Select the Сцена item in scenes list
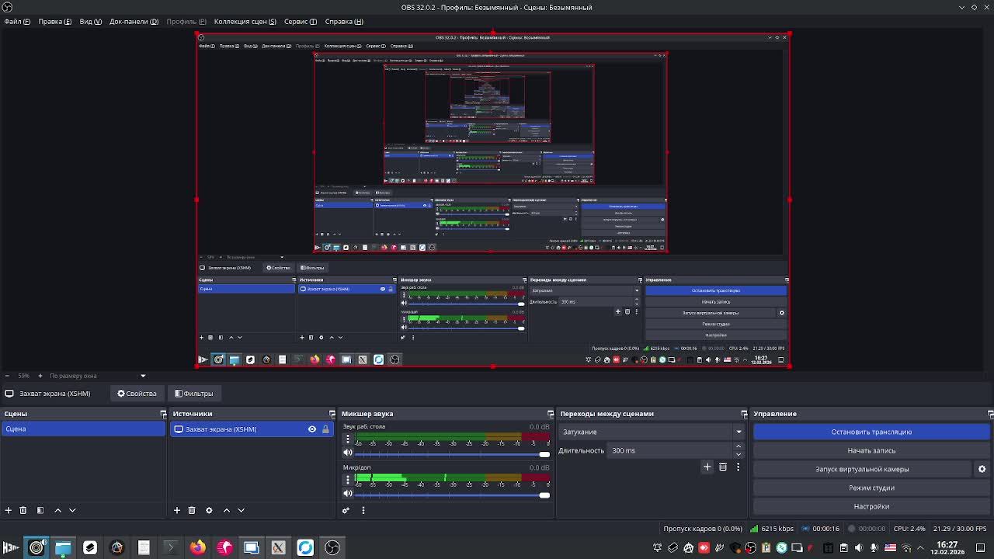The width and height of the screenshot is (994, 559). click(83, 429)
